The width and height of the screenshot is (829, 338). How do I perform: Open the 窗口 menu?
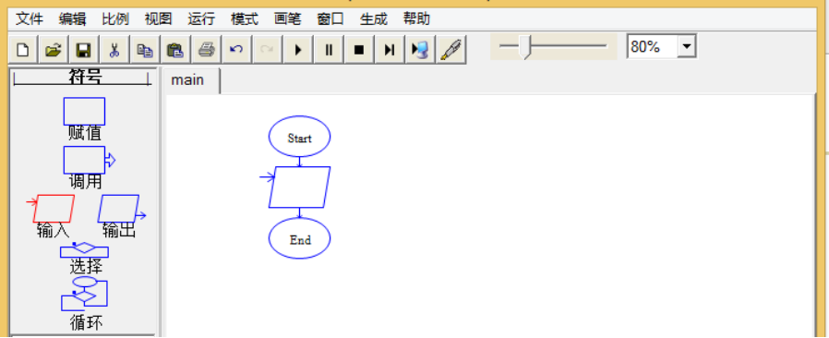click(330, 19)
